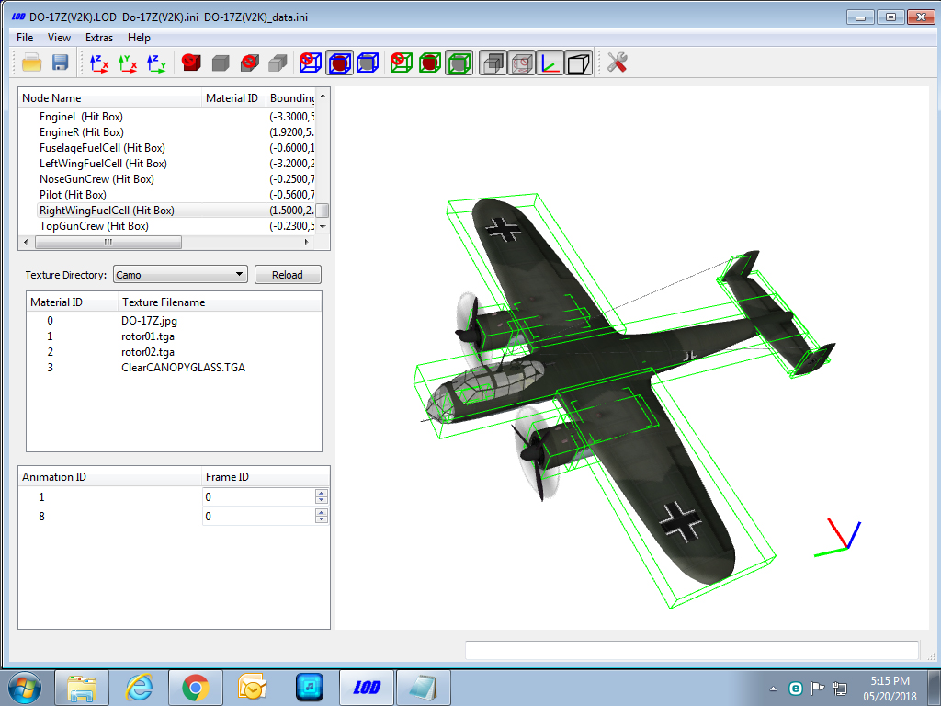Switch to the ZY axis view
Viewport: 941px width, 706px height.
tap(156, 63)
